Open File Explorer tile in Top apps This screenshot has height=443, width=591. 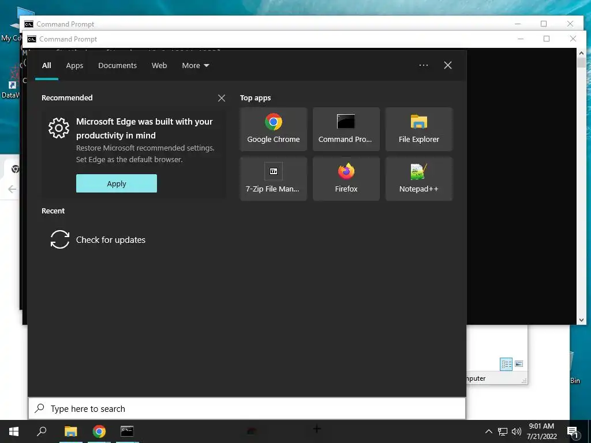pos(419,129)
